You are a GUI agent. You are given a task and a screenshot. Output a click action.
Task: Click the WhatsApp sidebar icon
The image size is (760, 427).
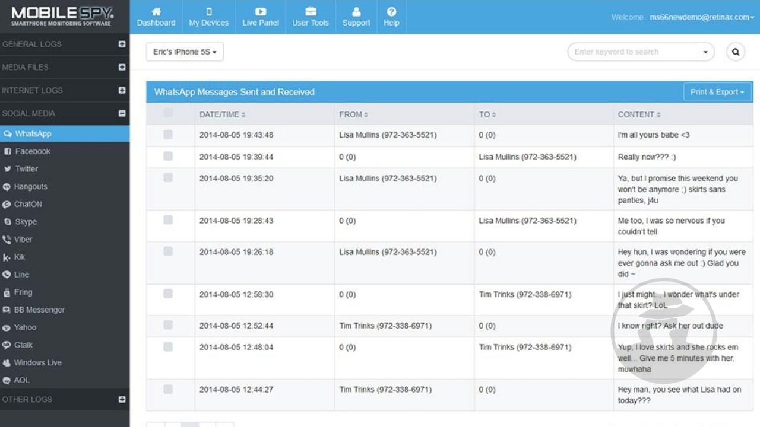pyautogui.click(x=7, y=134)
